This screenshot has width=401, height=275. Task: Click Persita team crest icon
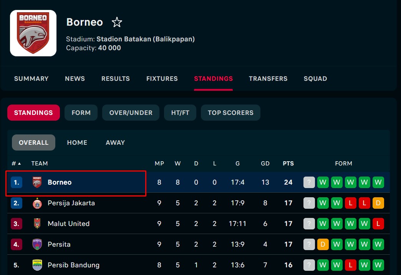pos(37,244)
